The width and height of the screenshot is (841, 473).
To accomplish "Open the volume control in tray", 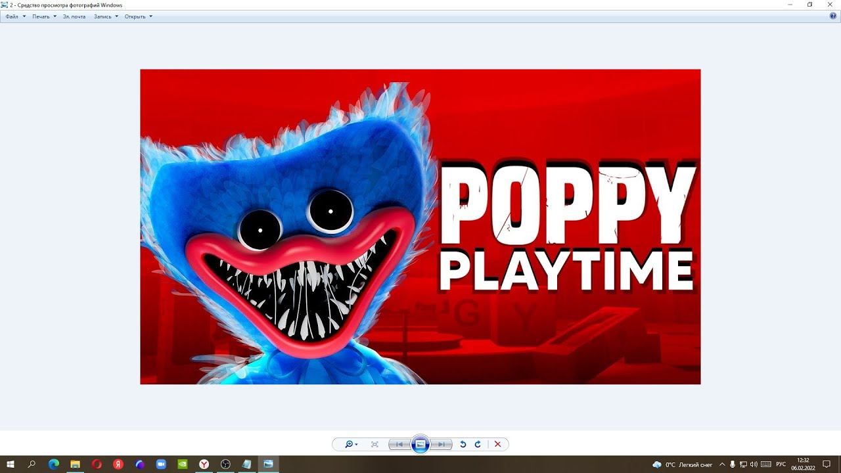I will 754,464.
